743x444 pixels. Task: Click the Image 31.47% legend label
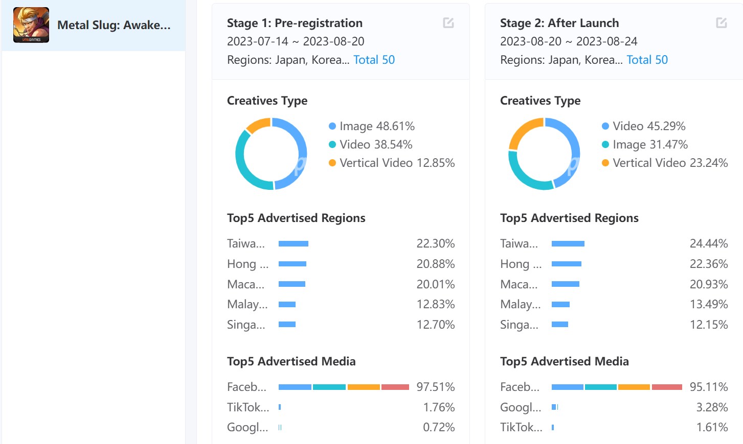point(650,144)
